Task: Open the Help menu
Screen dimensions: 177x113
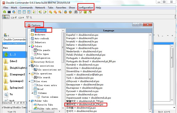Action: [98, 8]
